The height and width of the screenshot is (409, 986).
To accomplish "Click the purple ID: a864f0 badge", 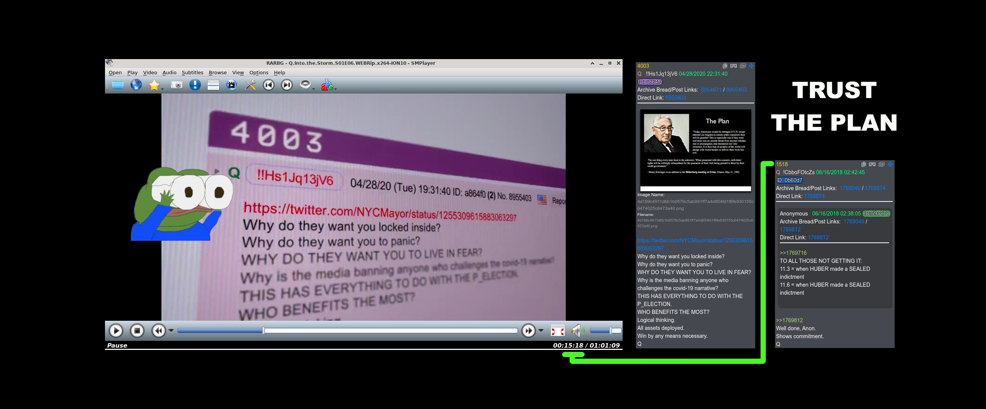I will [x=650, y=82].
